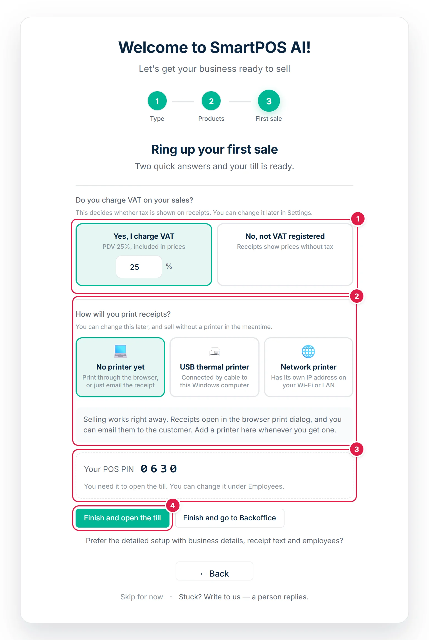The image size is (429, 640).
Task: Click red annotation badge number 1
Action: (358, 219)
